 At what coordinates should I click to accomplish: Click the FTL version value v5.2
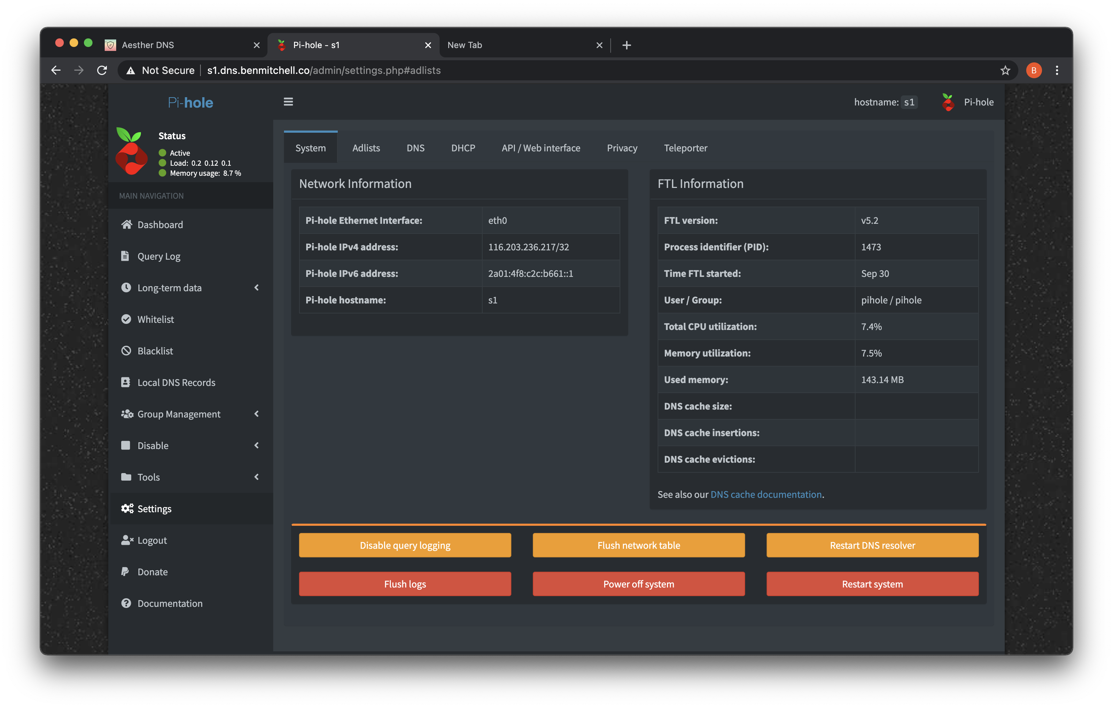tap(870, 220)
